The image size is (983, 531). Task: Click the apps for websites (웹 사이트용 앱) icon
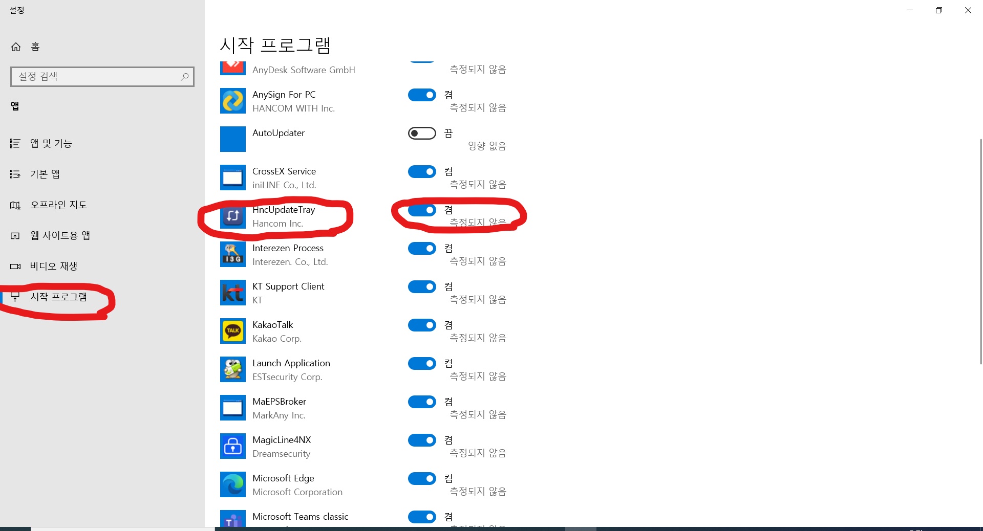coord(15,236)
